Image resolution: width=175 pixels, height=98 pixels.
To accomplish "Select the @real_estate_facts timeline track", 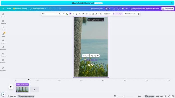I will click(x=22, y=85).
